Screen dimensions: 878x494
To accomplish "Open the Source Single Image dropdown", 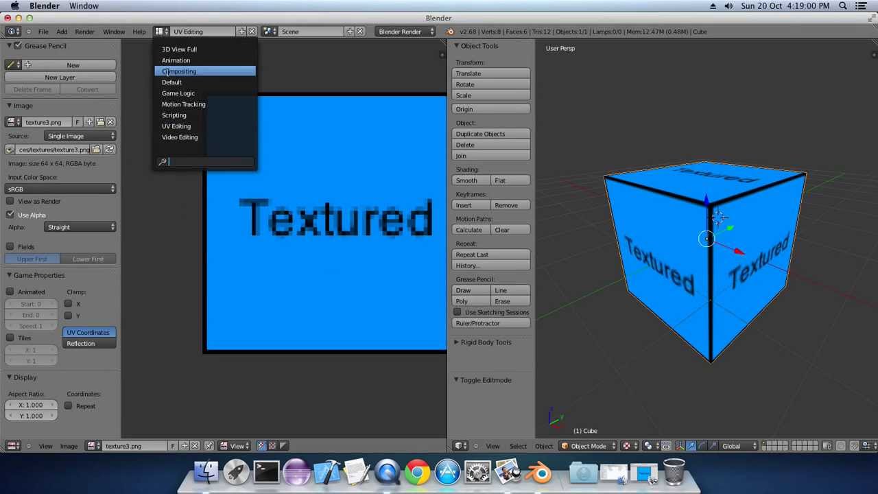I will 80,137.
